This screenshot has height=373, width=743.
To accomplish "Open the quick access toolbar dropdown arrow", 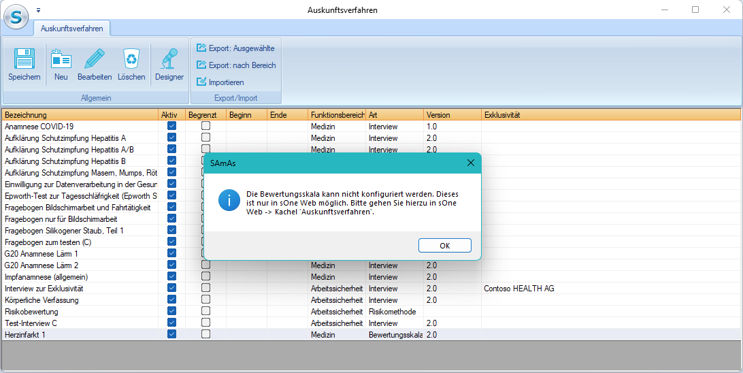I will point(38,10).
